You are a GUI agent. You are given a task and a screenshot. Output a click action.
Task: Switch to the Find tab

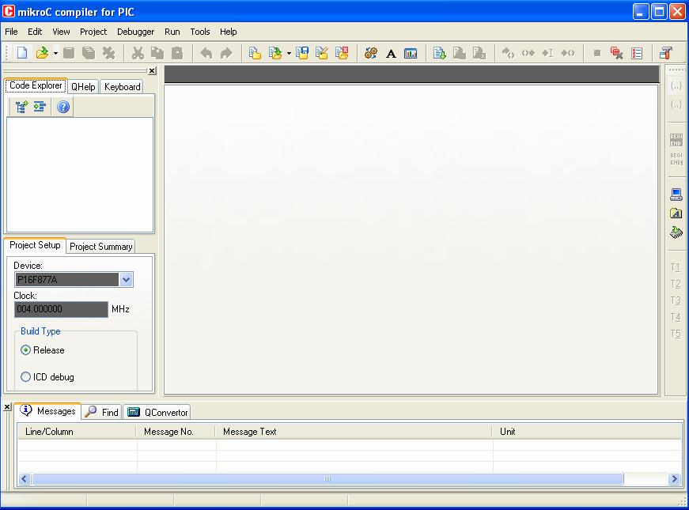(x=102, y=412)
